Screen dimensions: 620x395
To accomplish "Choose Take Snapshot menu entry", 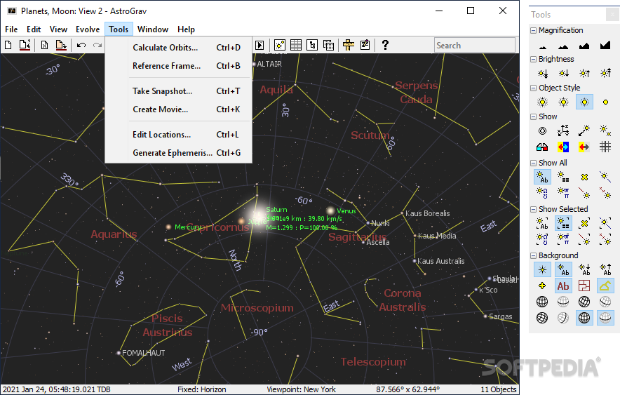I will [178, 91].
